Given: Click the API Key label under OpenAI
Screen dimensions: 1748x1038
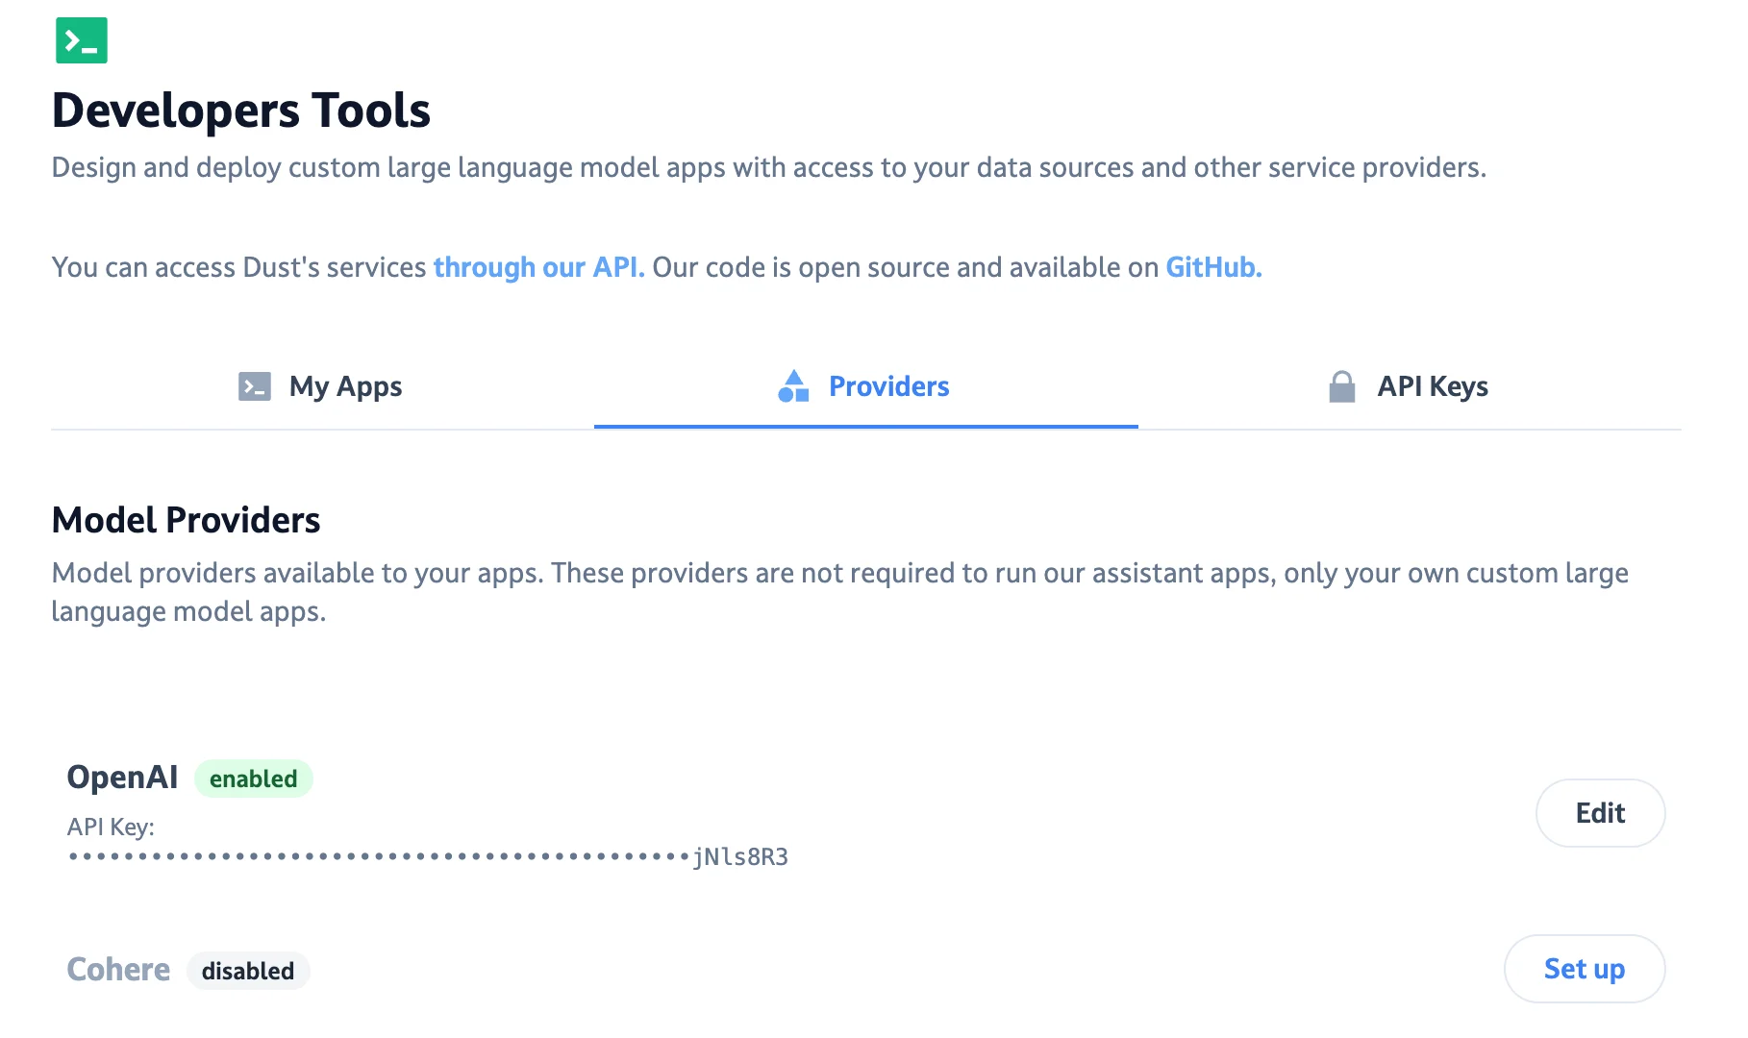Looking at the screenshot, I should click(x=111, y=827).
